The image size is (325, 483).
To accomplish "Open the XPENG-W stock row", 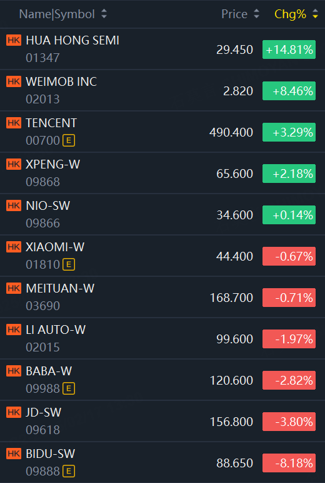I will (x=162, y=173).
